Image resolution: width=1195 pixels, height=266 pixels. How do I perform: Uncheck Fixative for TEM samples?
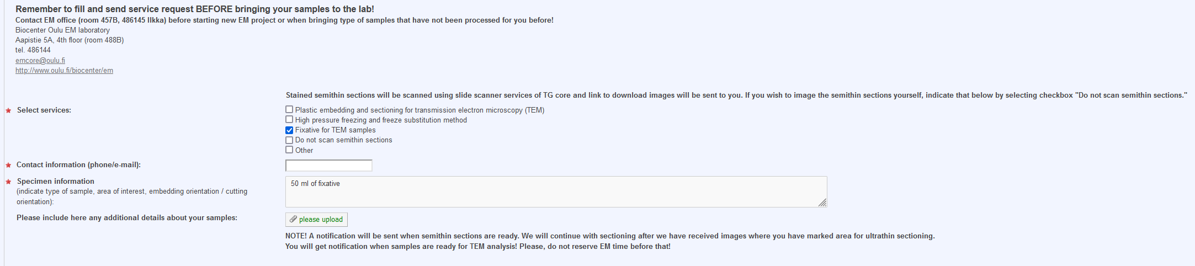[289, 130]
